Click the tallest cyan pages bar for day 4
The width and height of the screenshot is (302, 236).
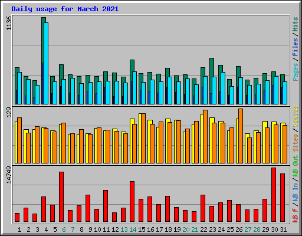click(46, 63)
